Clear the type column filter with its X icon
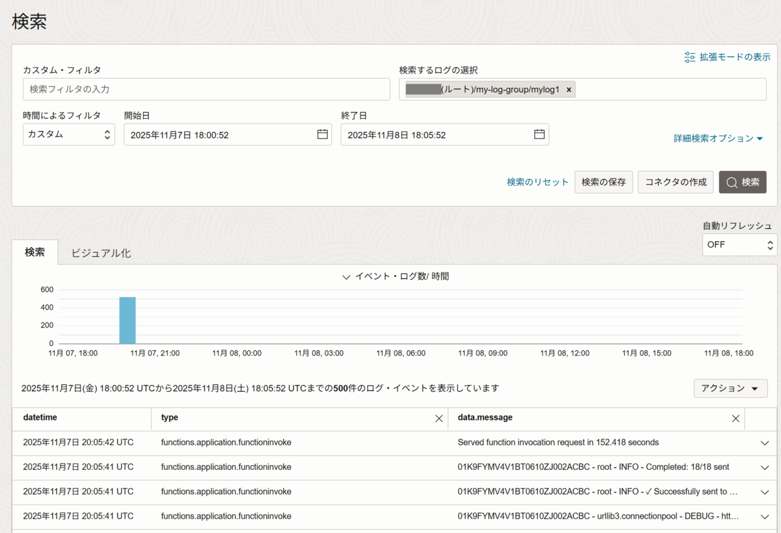The image size is (781, 533). 439,418
